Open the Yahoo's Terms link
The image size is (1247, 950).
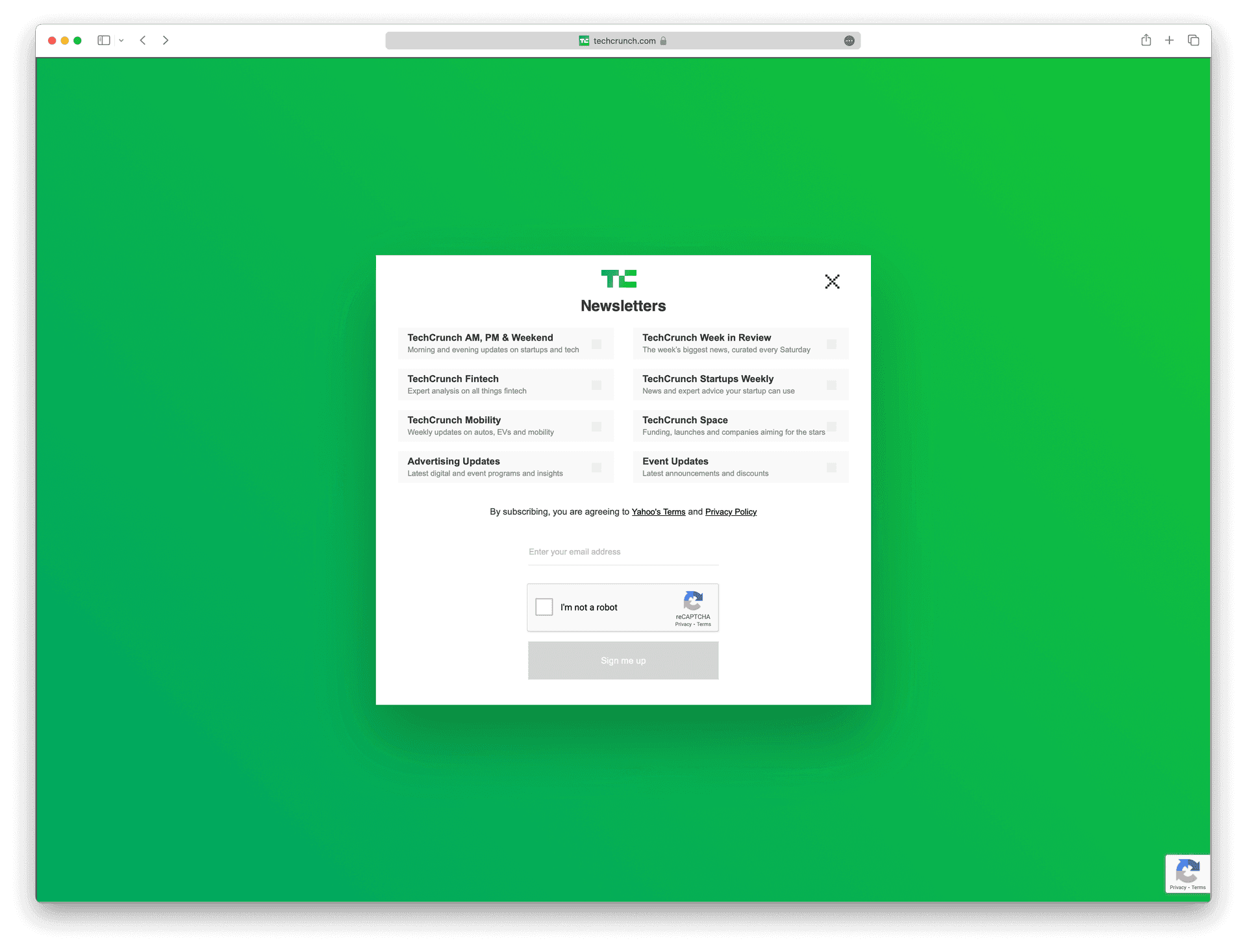[x=659, y=512]
